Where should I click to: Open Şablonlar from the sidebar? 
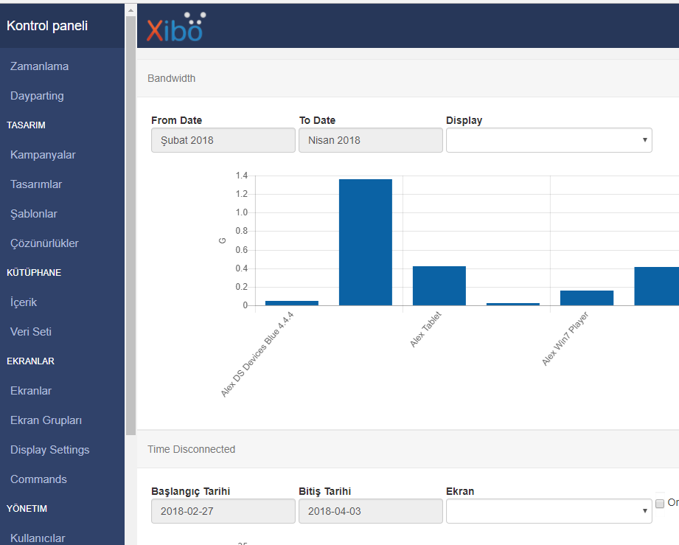(35, 213)
